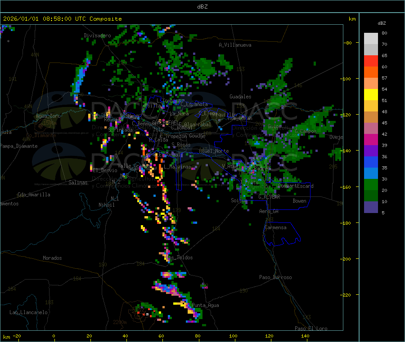The width and height of the screenshot is (405, 342).
Task: Click the Agua_Toro map label
Action: (x=48, y=116)
